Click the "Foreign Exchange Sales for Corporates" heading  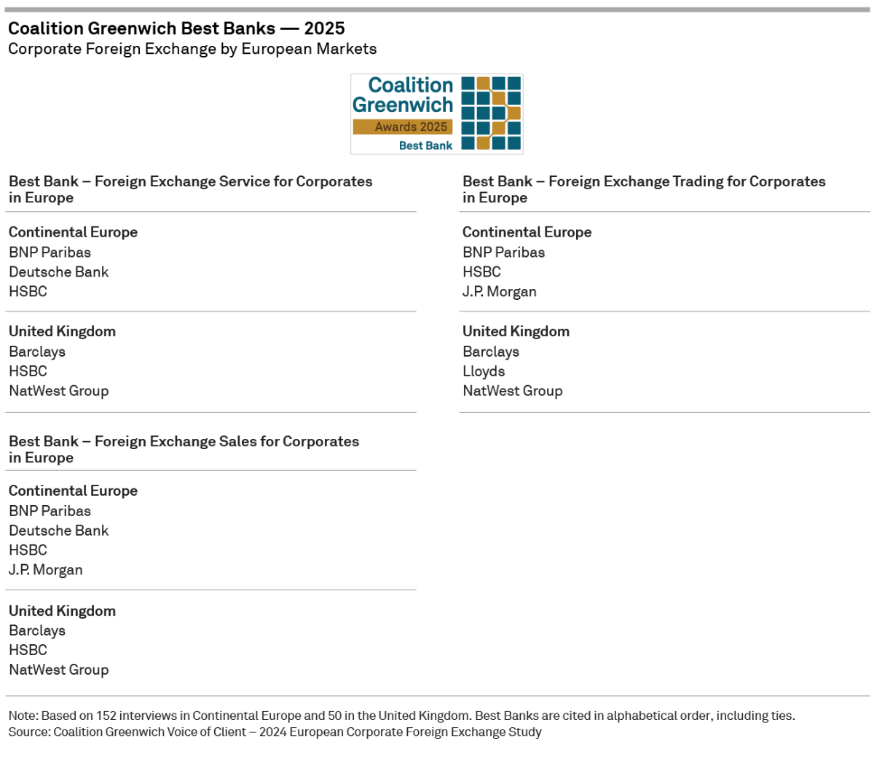point(184,449)
